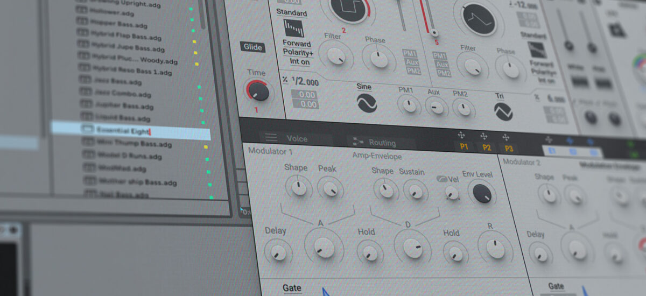Click the P3 routing marker icon

505,137
